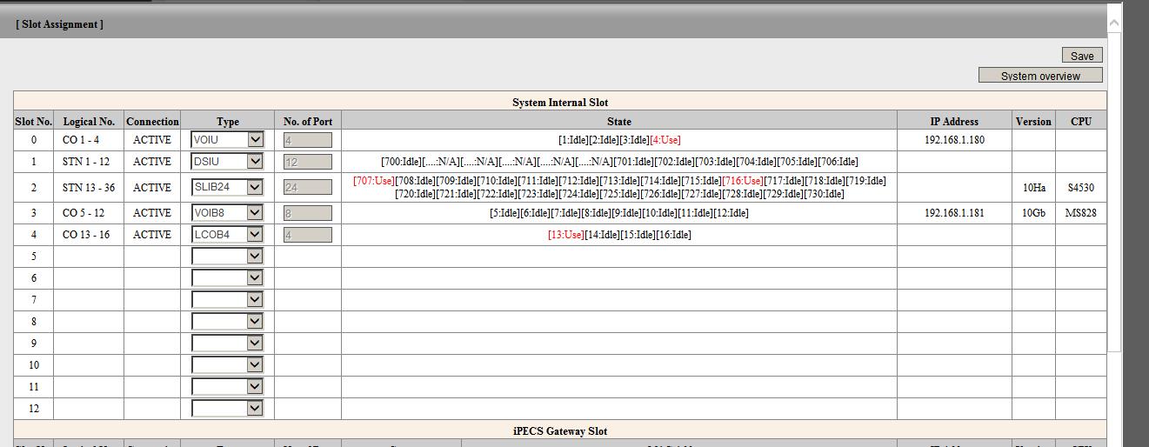Expand the DSIU type dropdown
Image resolution: width=1149 pixels, height=447 pixels.
coord(227,161)
